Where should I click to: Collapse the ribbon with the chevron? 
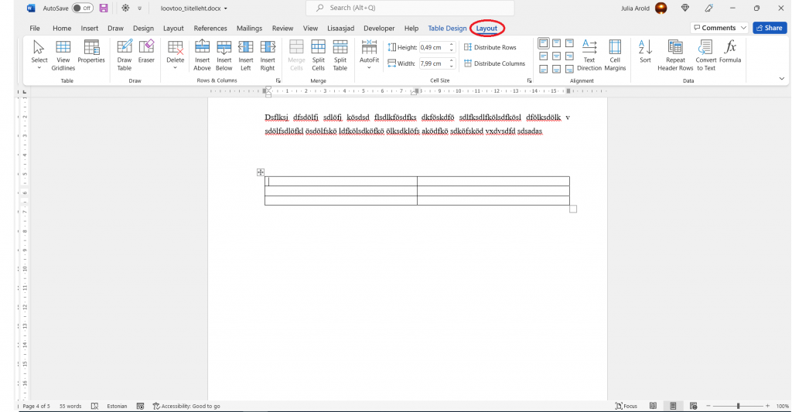click(x=781, y=79)
